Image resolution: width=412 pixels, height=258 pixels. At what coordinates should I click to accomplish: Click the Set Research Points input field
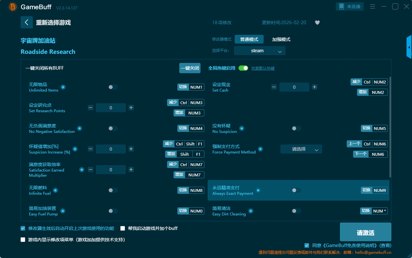tap(111, 108)
